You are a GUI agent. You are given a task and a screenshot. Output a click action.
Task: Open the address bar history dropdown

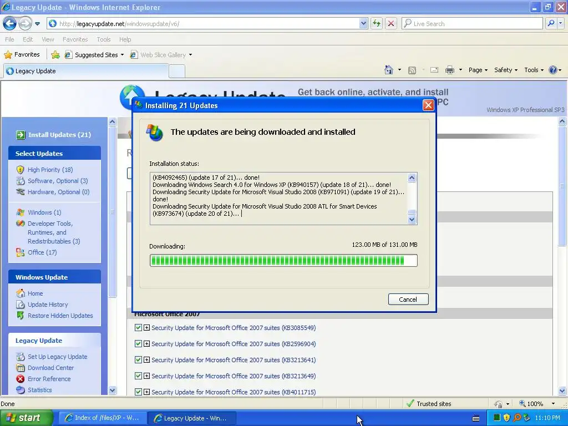(363, 23)
